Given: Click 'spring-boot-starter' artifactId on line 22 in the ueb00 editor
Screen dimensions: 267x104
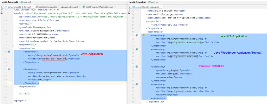Looking at the screenshot, I should pos(54,59).
